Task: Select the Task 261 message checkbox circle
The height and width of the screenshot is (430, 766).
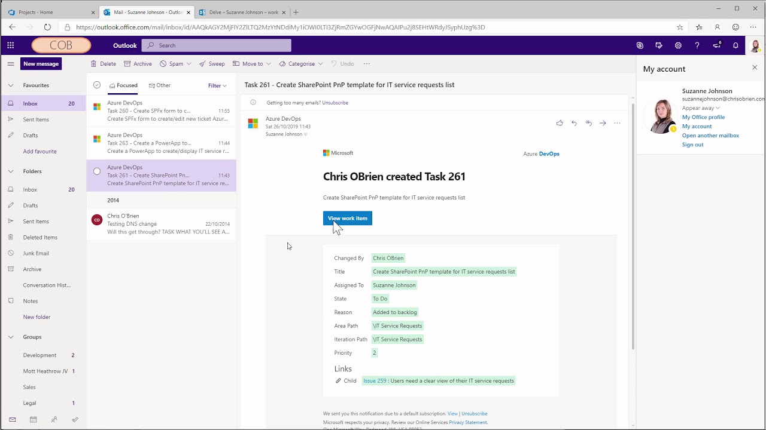Action: pos(97,171)
